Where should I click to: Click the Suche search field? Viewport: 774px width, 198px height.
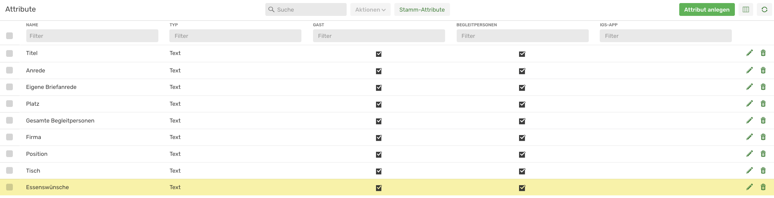[306, 9]
